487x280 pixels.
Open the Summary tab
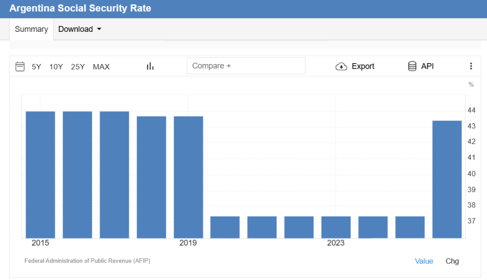pyautogui.click(x=31, y=29)
